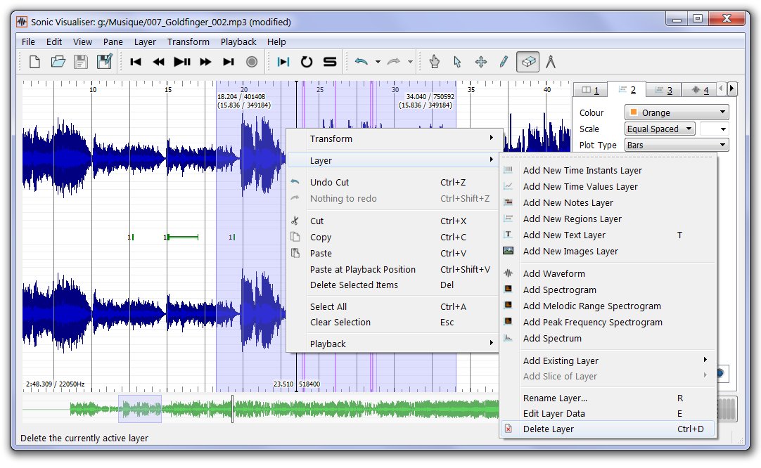Open the View menu
Screen dimensions: 761x468
[82, 41]
